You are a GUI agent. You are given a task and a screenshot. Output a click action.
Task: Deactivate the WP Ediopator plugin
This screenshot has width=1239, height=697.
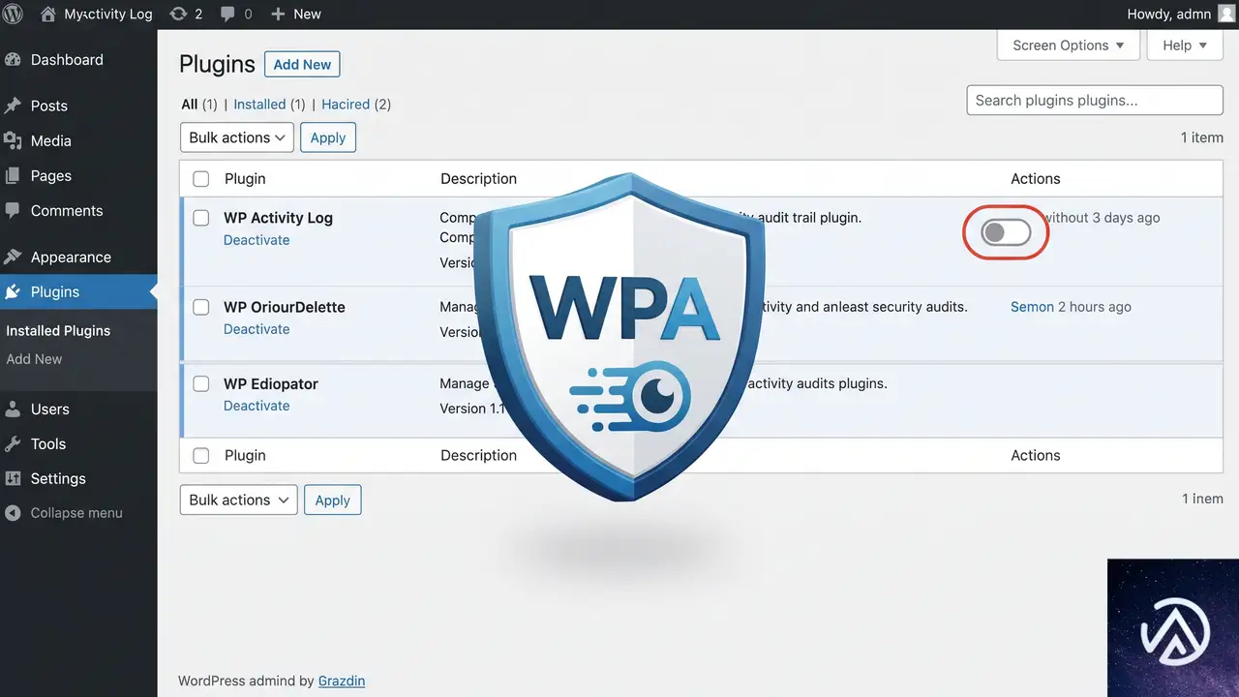coord(257,406)
